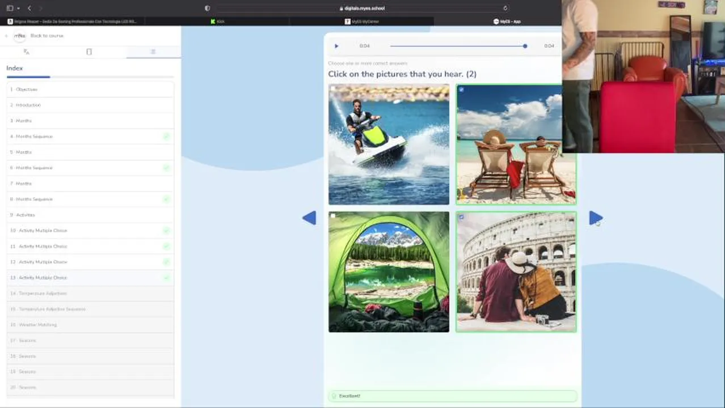Open index item 10 Activity Multiple Choice
725x408 pixels.
click(90, 231)
